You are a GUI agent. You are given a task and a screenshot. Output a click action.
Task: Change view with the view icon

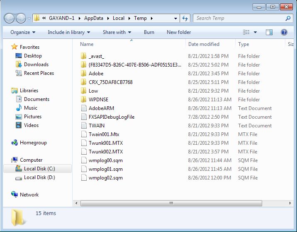tap(246, 32)
